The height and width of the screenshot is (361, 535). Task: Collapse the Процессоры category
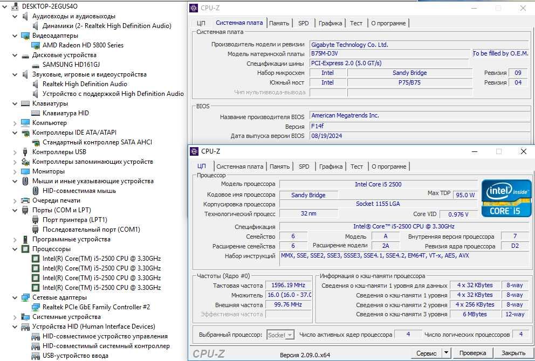[15, 249]
